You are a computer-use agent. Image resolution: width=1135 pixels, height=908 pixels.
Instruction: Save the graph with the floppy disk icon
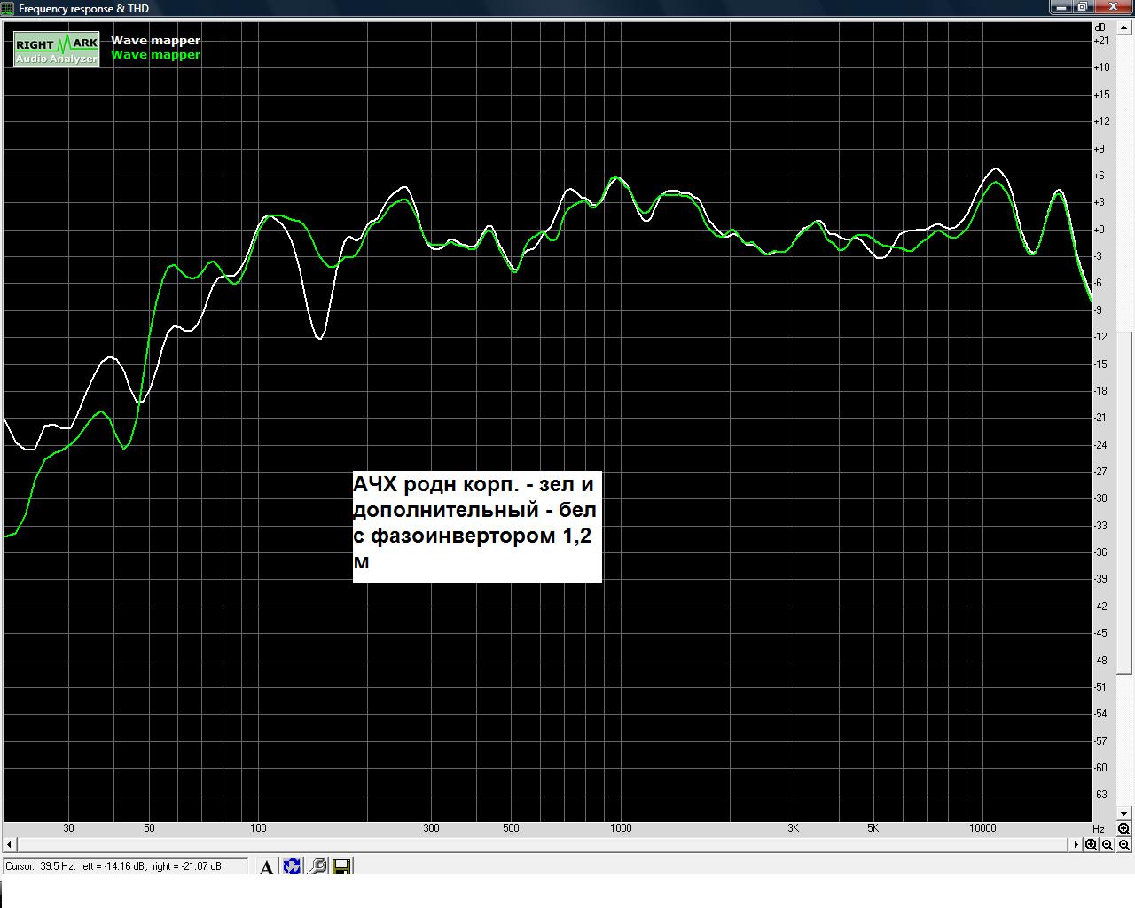[341, 867]
